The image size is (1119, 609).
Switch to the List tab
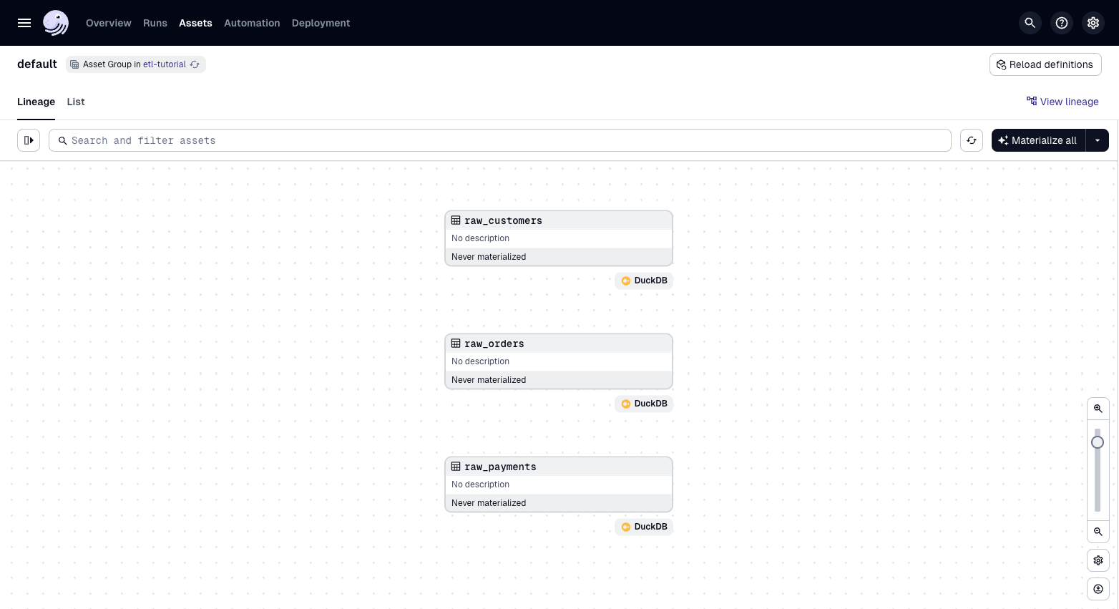point(76,102)
